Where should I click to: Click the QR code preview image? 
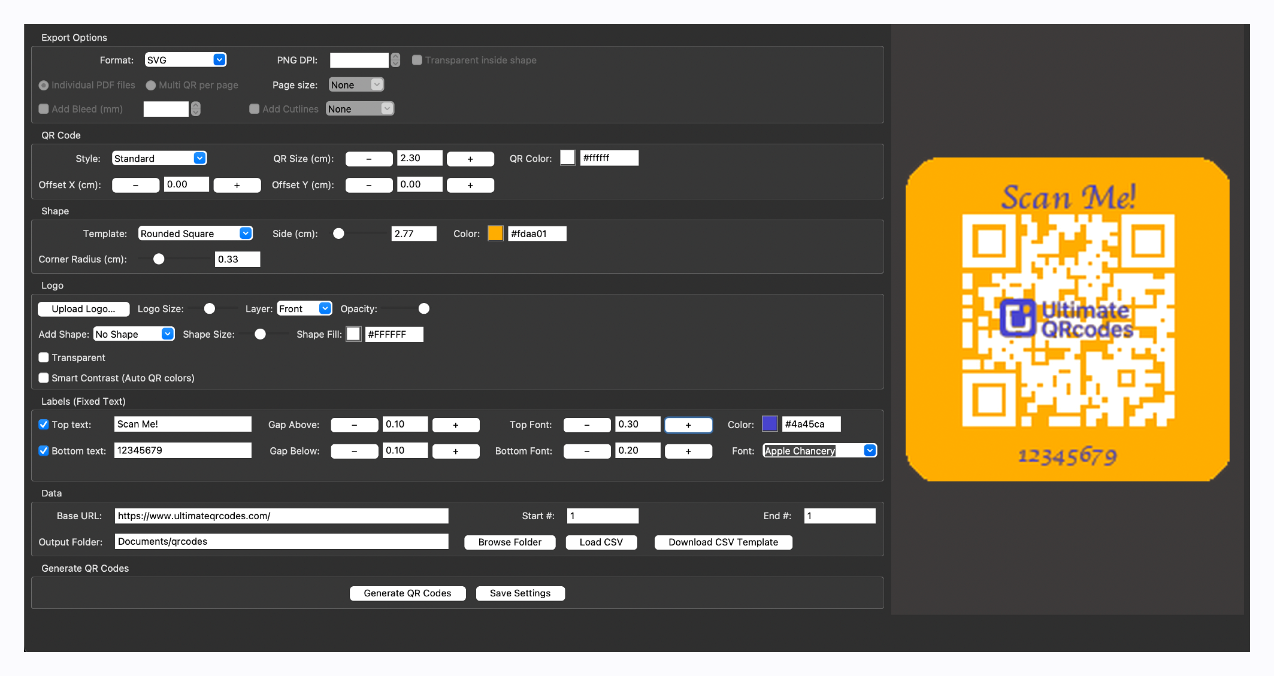tap(1067, 320)
